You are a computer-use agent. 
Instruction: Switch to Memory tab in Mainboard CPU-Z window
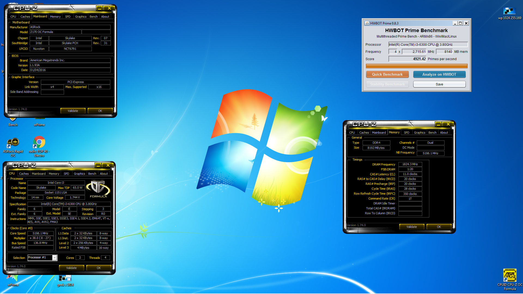[55, 17]
